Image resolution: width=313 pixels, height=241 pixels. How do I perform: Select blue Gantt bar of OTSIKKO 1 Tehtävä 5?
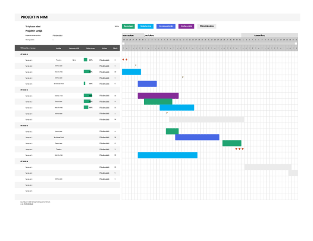[147, 84]
